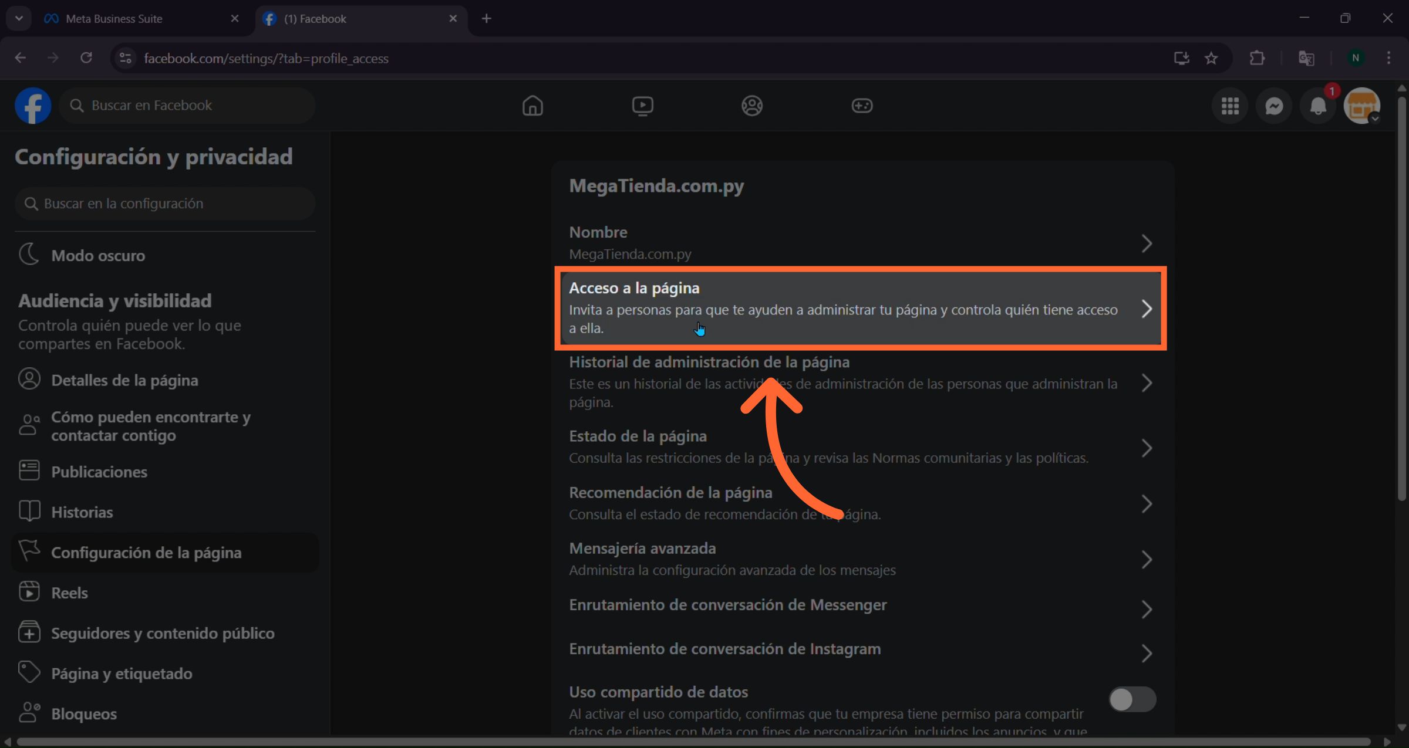Image resolution: width=1409 pixels, height=748 pixels.
Task: Click the Buscar en la configuración field
Action: [x=165, y=203]
